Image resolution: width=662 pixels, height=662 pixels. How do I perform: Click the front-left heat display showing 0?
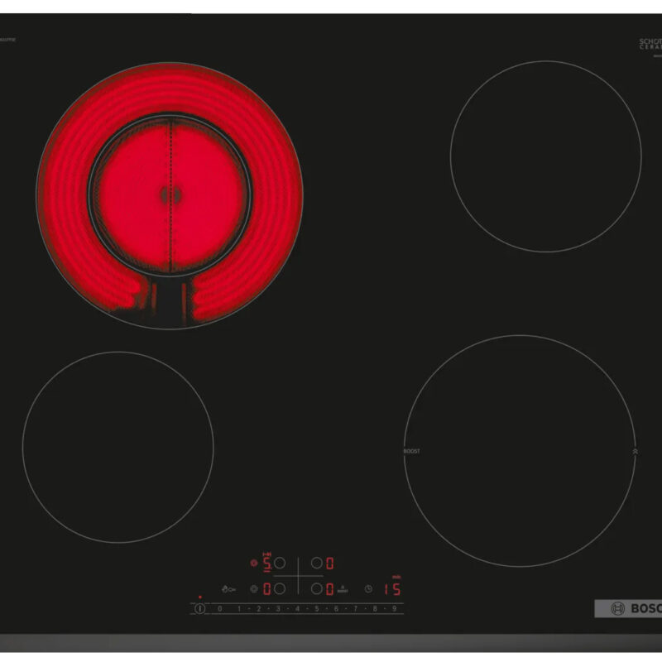pyautogui.click(x=266, y=588)
